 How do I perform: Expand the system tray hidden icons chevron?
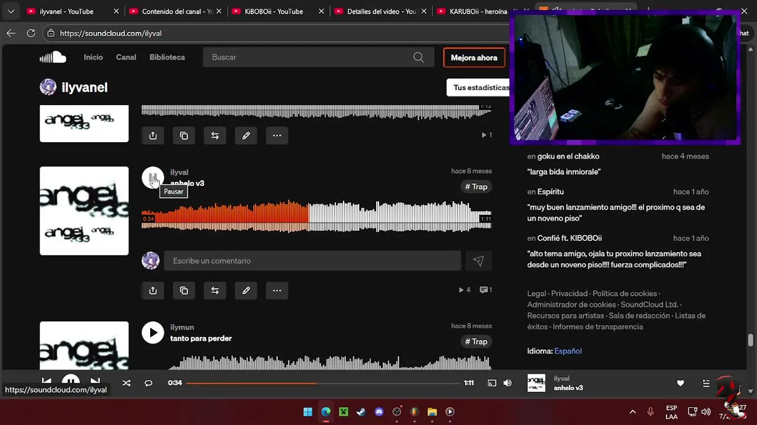(x=633, y=412)
